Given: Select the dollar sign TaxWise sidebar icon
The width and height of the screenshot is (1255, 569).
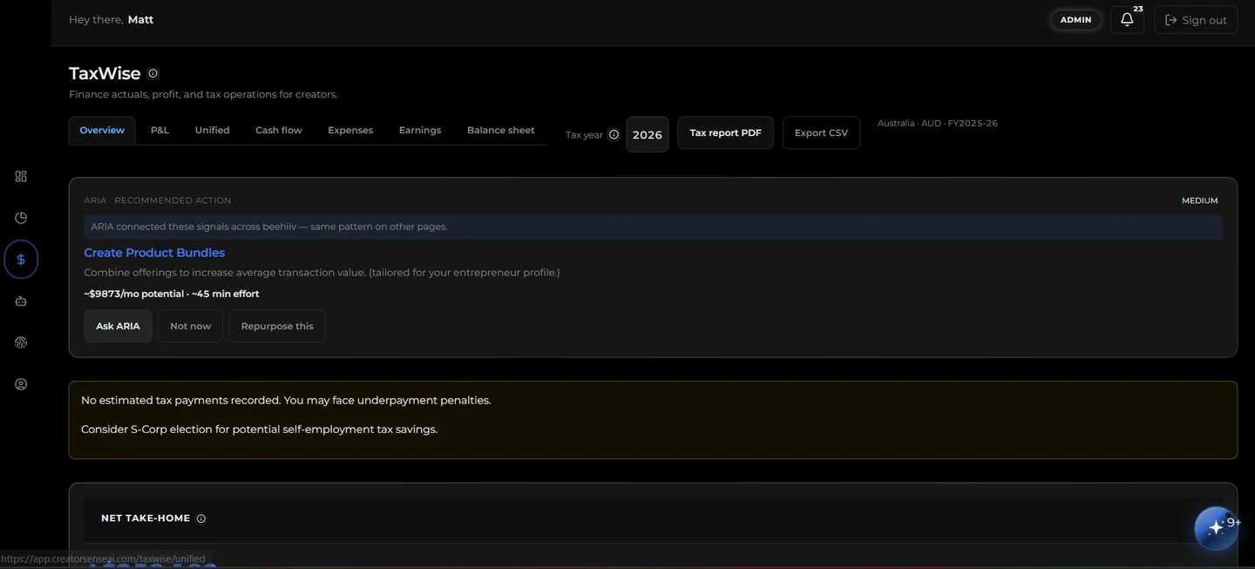Looking at the screenshot, I should pos(21,259).
